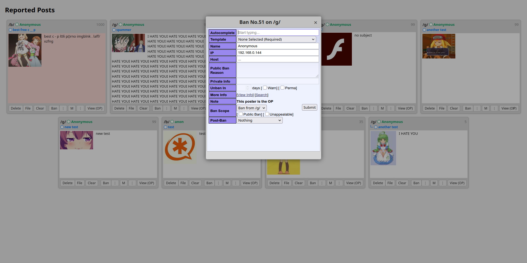This screenshot has width=527, height=263.
Task: Click the M button on the "I HATE YOU" reply post
Action: coord(434,183)
